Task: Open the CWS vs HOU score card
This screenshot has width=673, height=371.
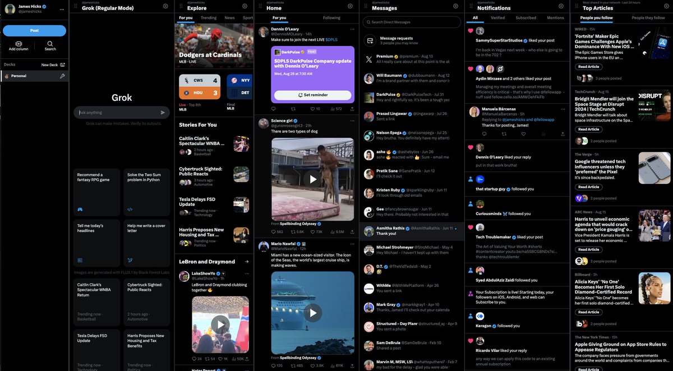Action: [x=199, y=88]
